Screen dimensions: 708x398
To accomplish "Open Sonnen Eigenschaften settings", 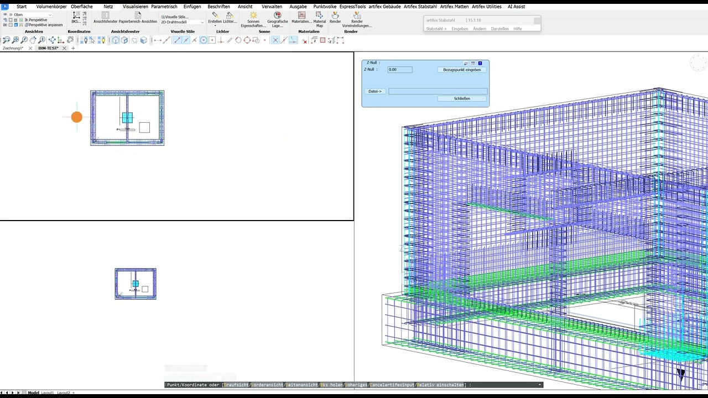I will pos(253,19).
